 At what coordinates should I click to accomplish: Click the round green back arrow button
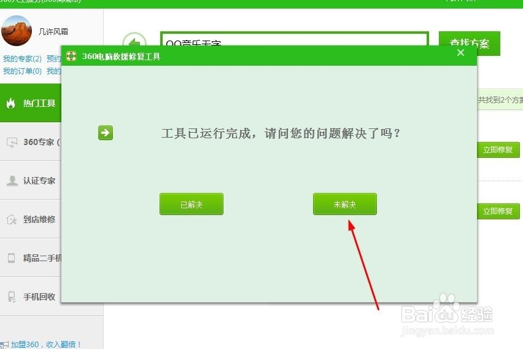134,42
